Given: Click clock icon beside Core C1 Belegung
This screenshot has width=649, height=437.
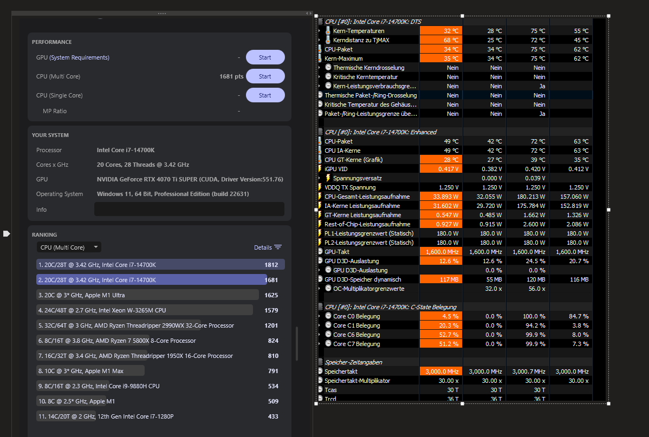Looking at the screenshot, I should pos(328,325).
